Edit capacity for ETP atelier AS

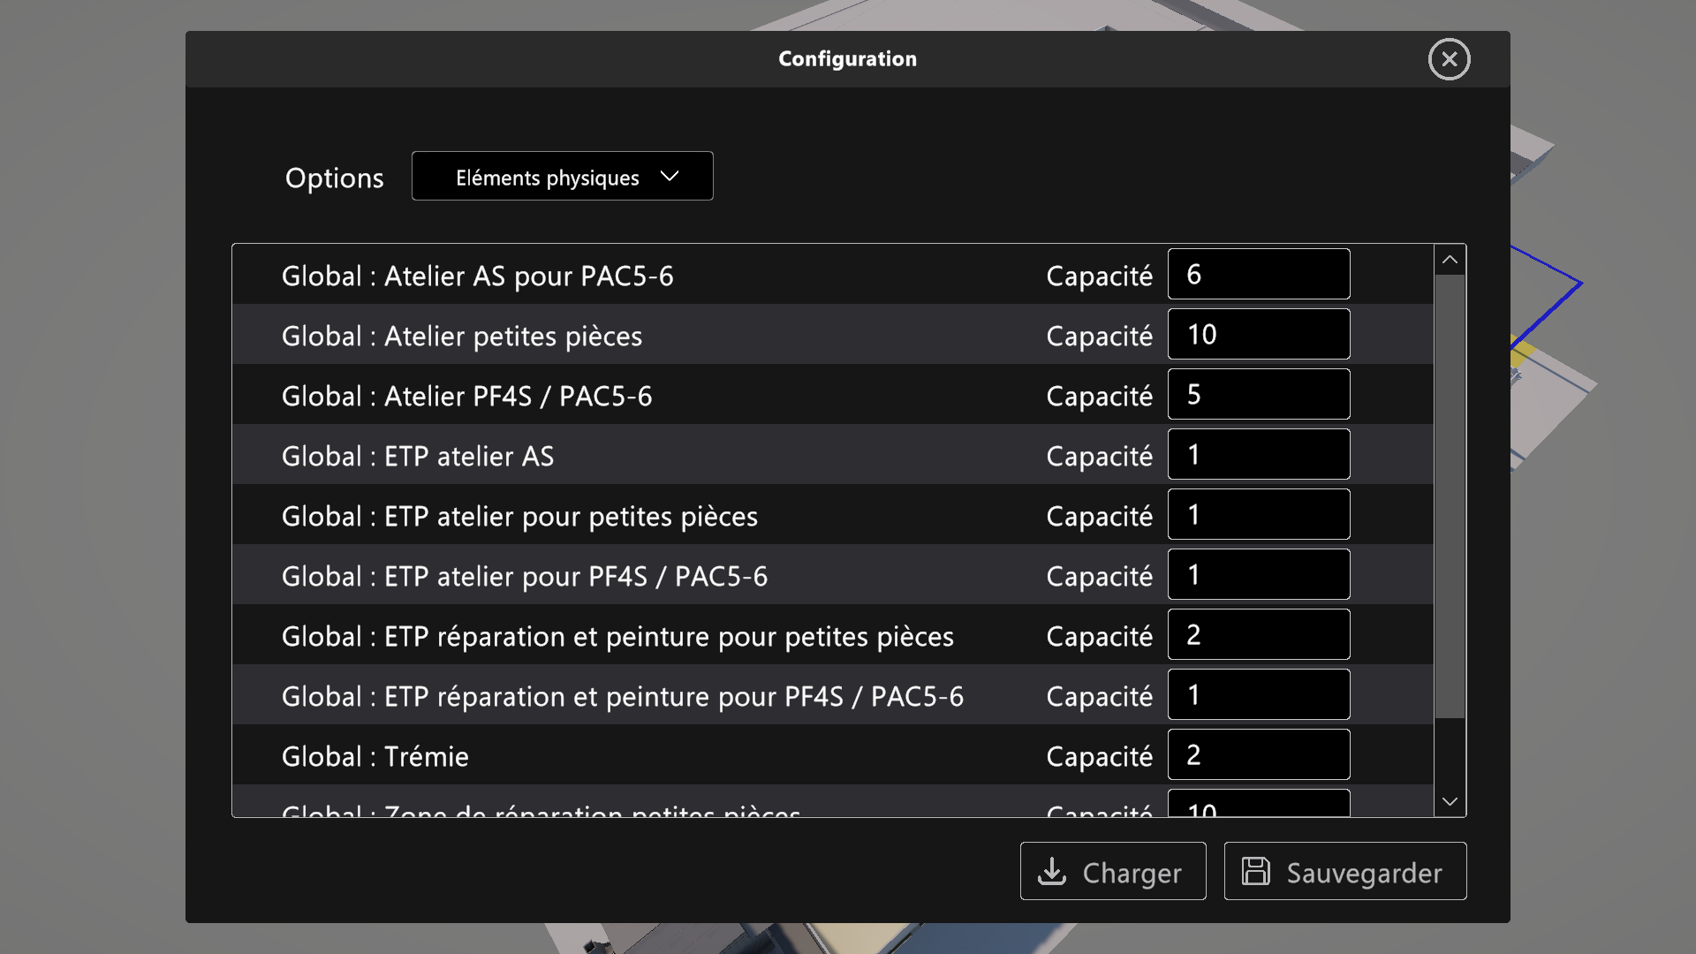pos(1258,455)
